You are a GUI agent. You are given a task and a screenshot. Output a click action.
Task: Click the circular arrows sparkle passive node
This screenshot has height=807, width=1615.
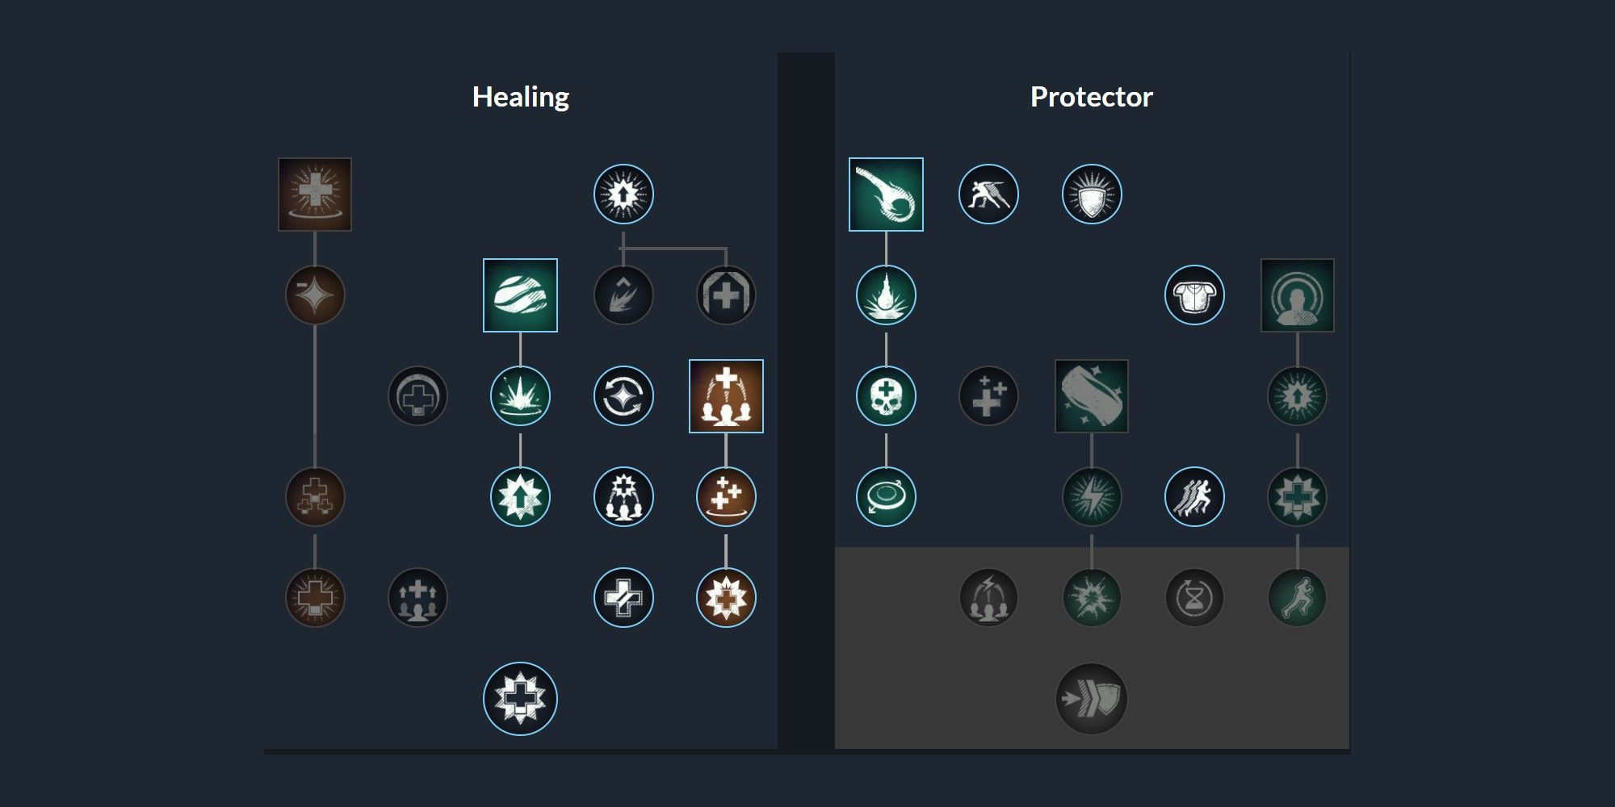click(623, 396)
